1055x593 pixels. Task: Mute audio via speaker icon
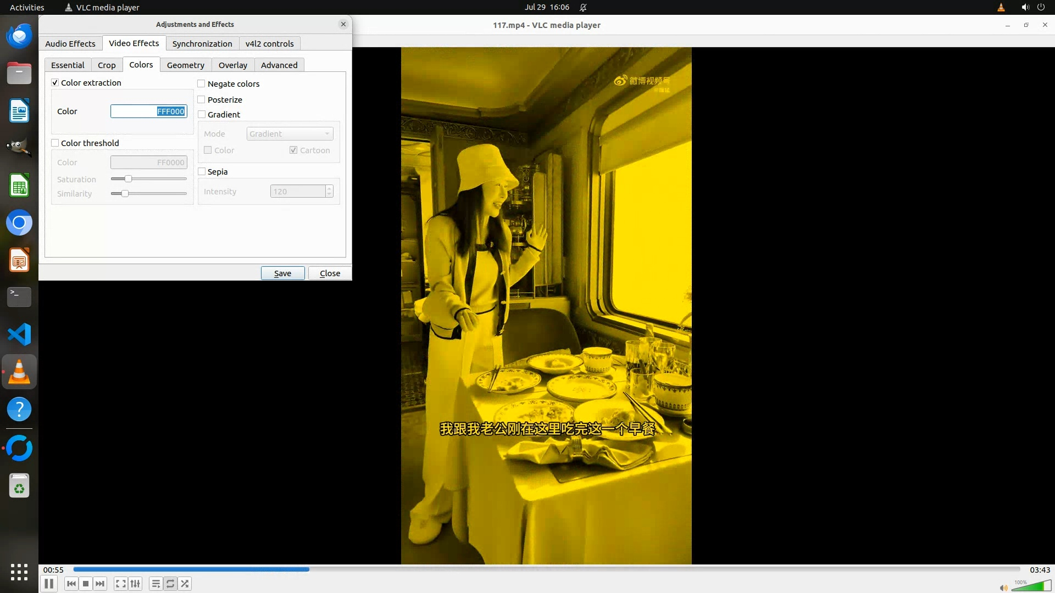(x=1003, y=588)
